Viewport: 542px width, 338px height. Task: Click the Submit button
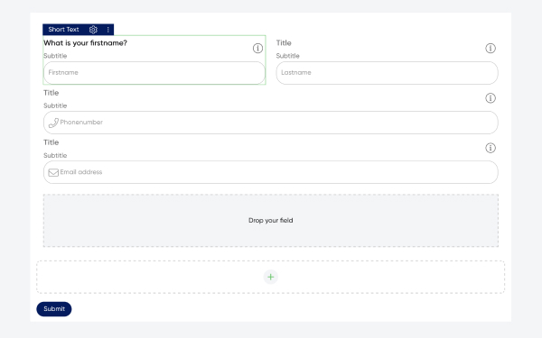(54, 309)
